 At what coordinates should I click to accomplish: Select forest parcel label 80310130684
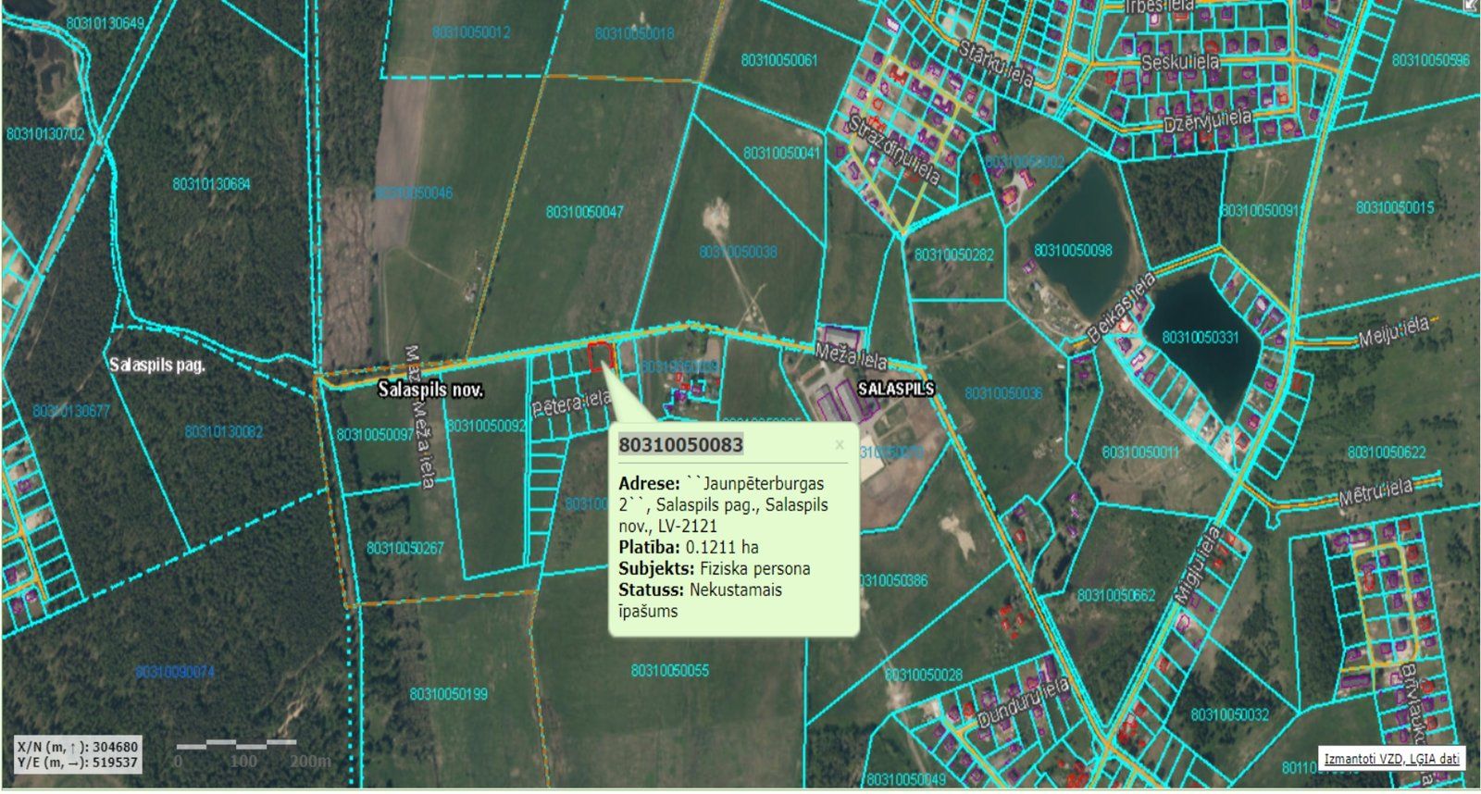point(211,184)
